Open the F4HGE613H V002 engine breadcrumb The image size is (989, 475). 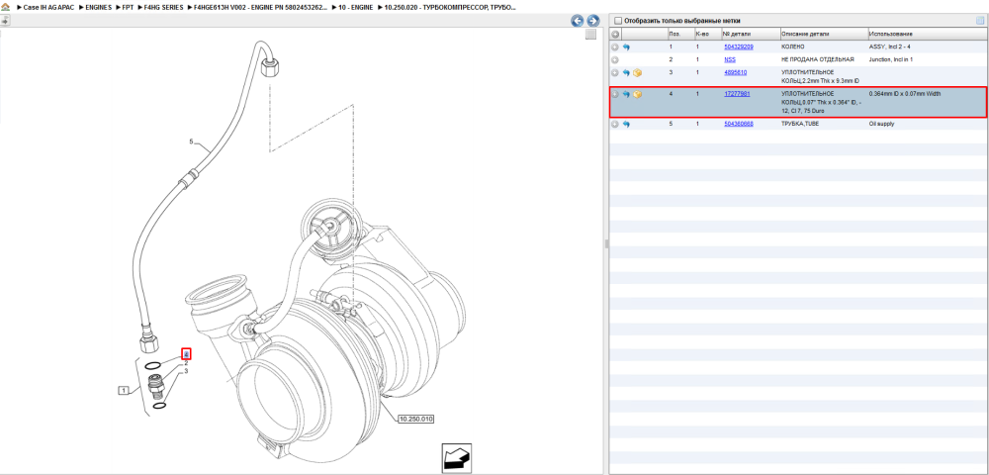pyautogui.click(x=261, y=7)
